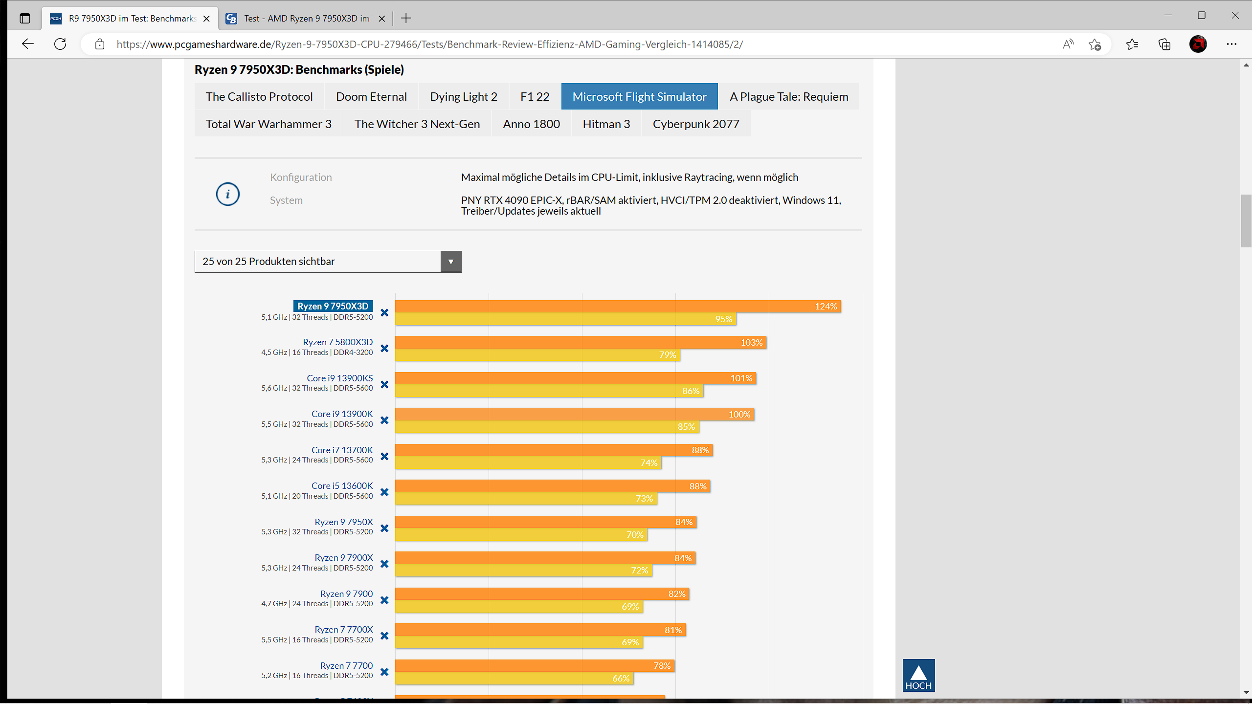This screenshot has height=704, width=1252.
Task: Open the Favorites list icon
Action: [x=1132, y=44]
